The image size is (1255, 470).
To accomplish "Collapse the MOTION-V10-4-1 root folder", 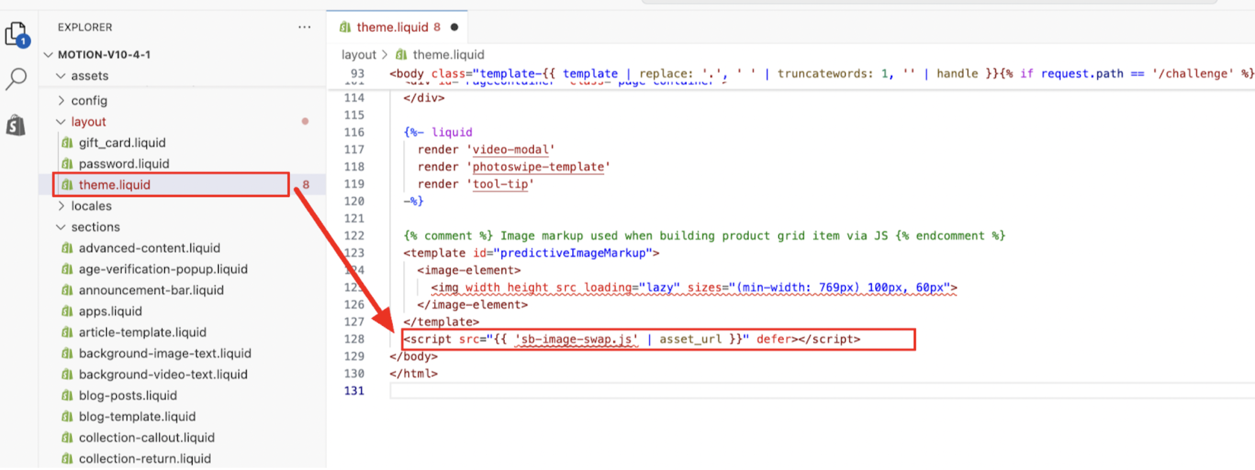I will click(x=49, y=54).
